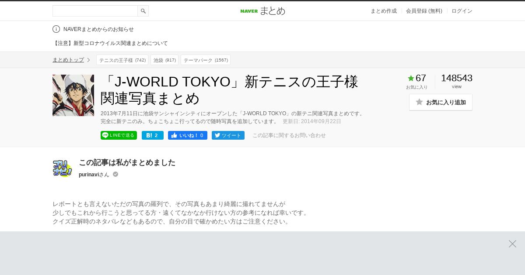Click the Hatena B! bookmark button

pos(153,135)
